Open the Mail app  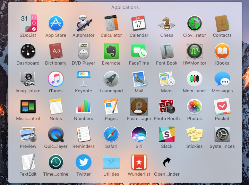[139, 79]
